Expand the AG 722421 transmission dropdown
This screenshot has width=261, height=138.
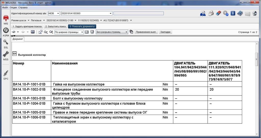tap(131, 20)
